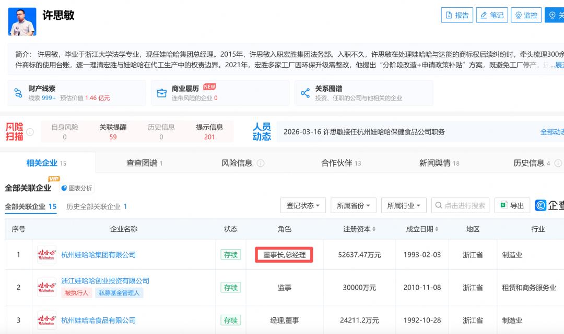
Task: Click the 财产线索 property clues icon
Action: coord(18,93)
